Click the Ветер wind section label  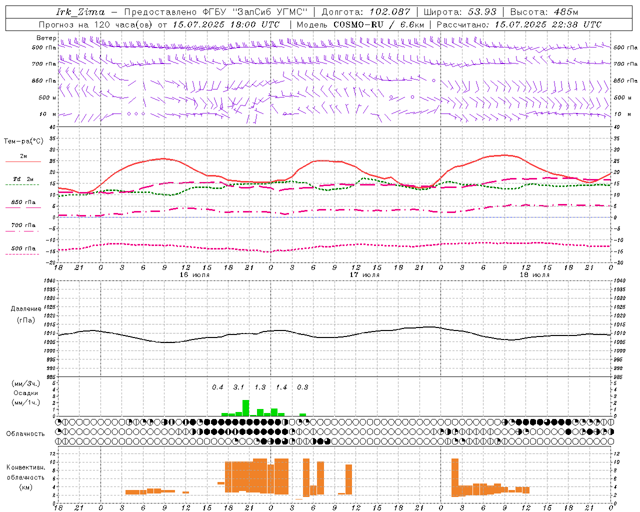pyautogui.click(x=46, y=38)
